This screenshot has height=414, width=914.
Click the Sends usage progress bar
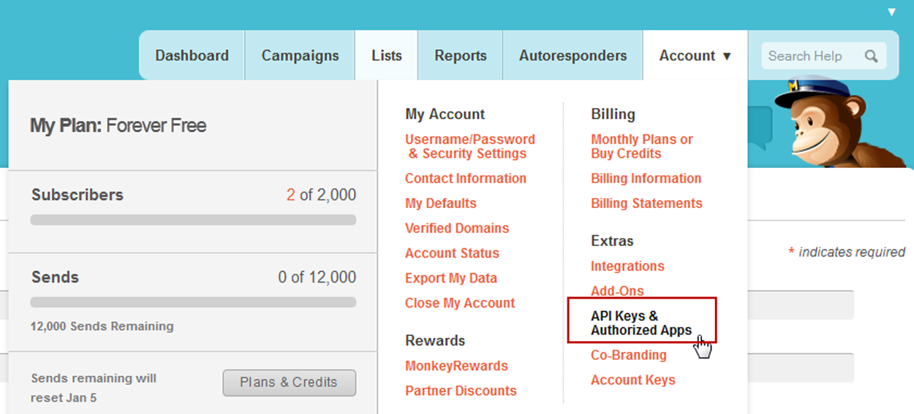[193, 302]
